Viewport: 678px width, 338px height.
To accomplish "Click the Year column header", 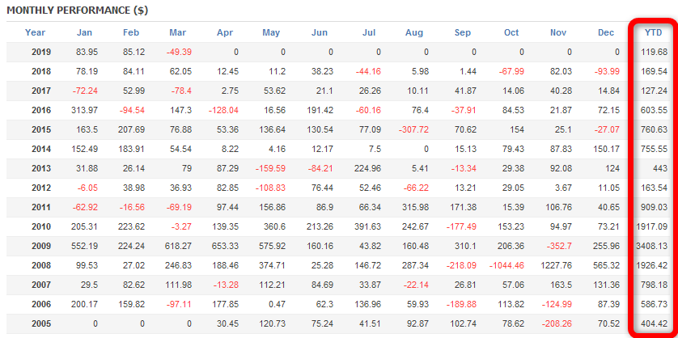I will 35,32.
